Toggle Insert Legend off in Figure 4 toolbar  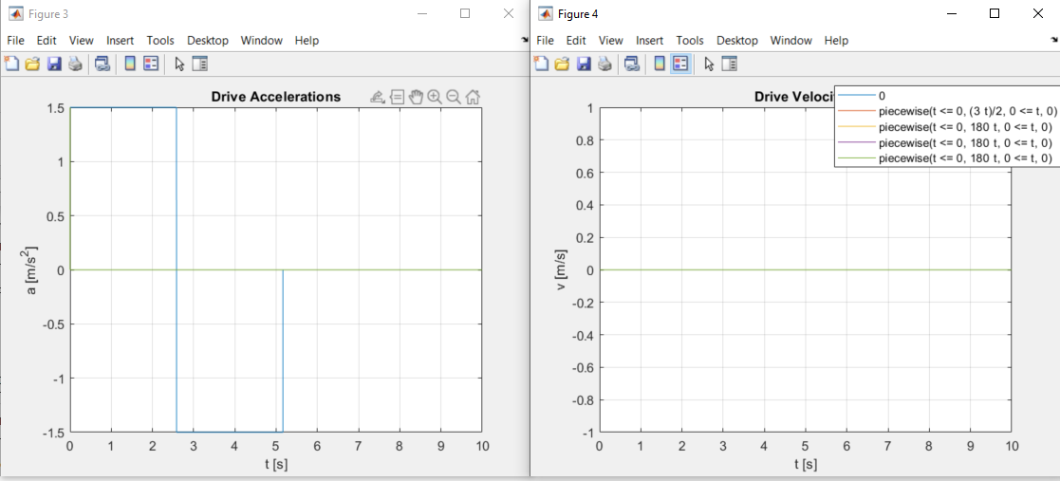coord(679,65)
